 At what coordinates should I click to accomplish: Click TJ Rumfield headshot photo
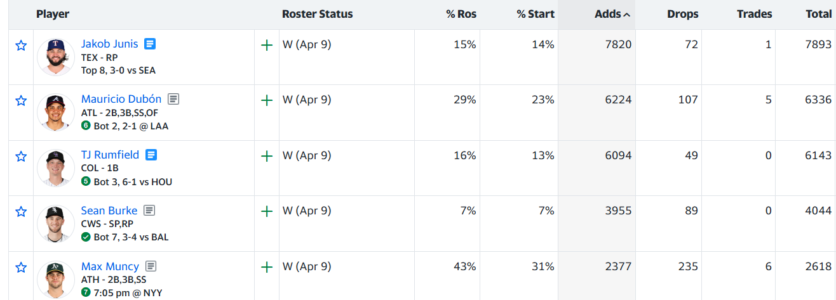56,168
